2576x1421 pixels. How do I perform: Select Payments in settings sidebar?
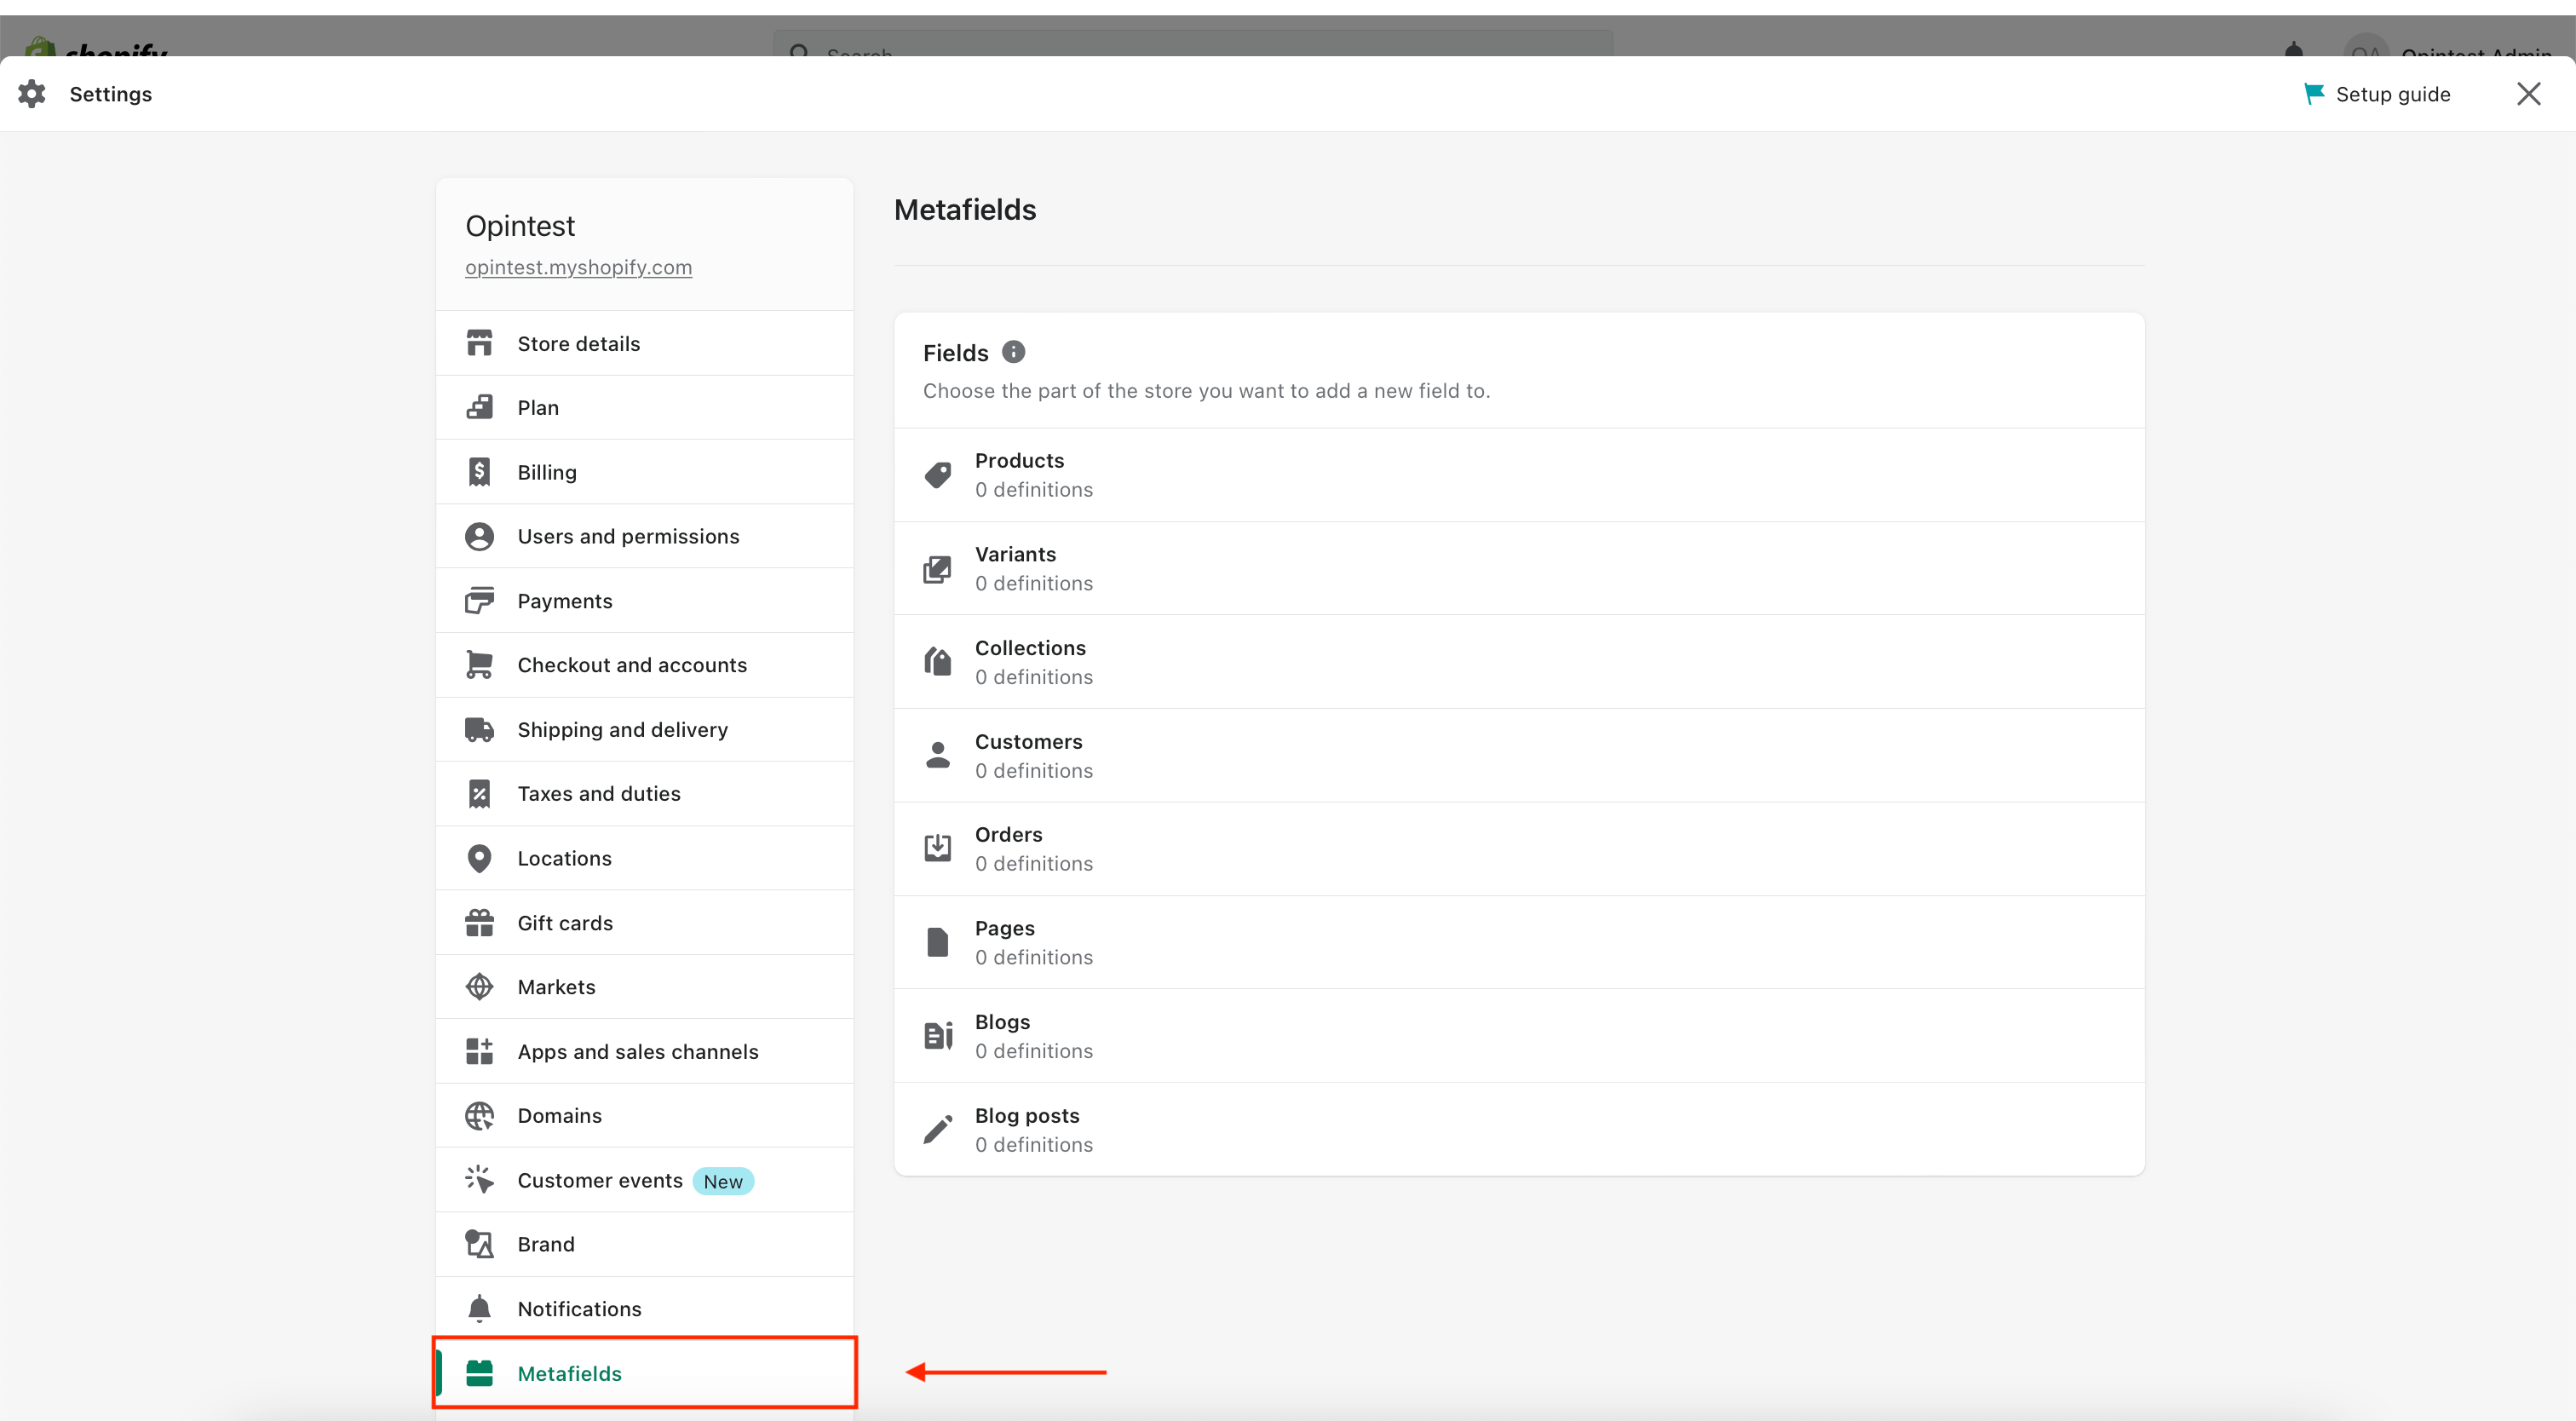click(x=644, y=600)
